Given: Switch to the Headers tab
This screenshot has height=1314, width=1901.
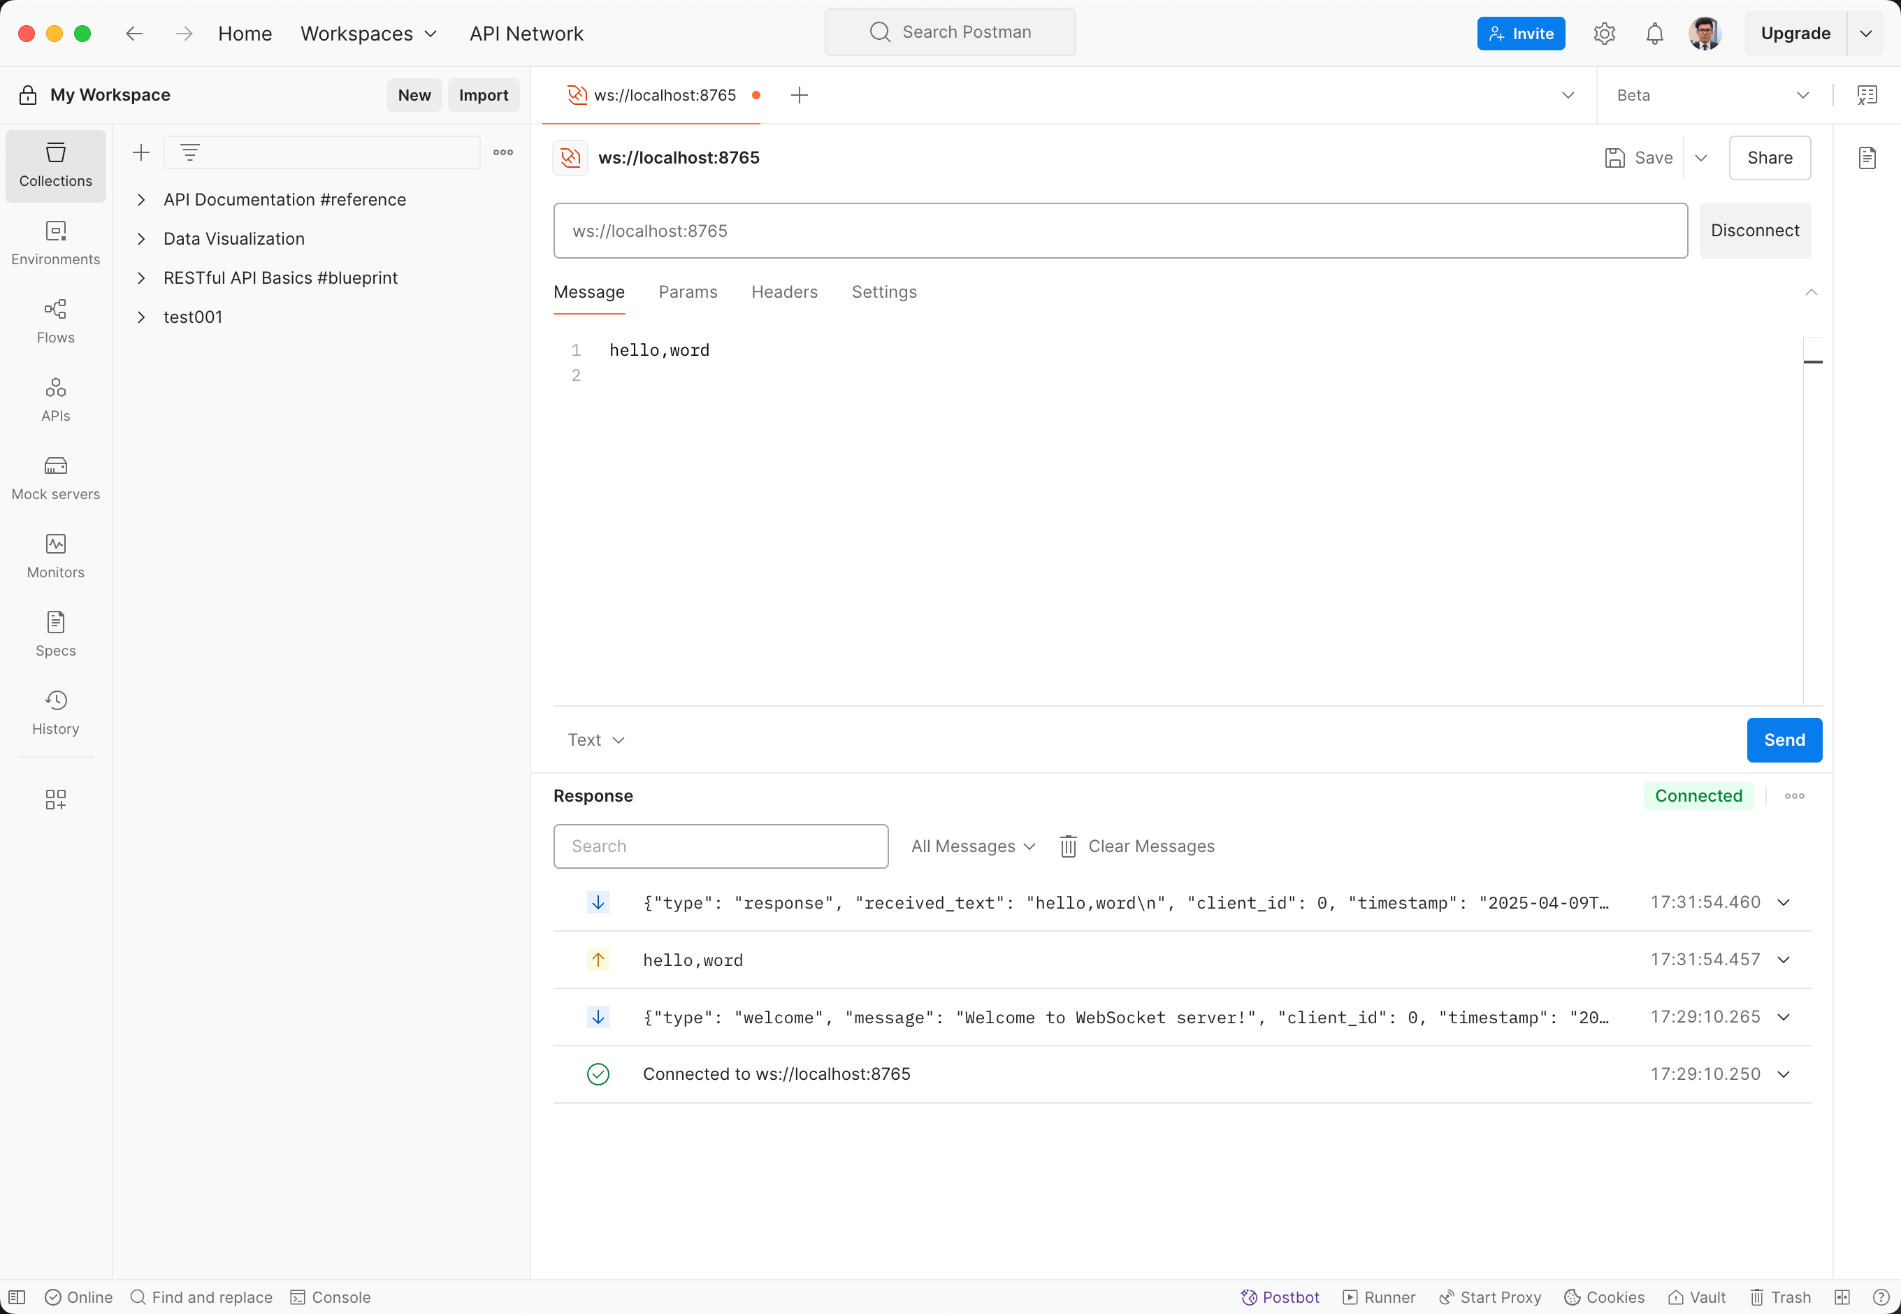Looking at the screenshot, I should click(x=783, y=292).
